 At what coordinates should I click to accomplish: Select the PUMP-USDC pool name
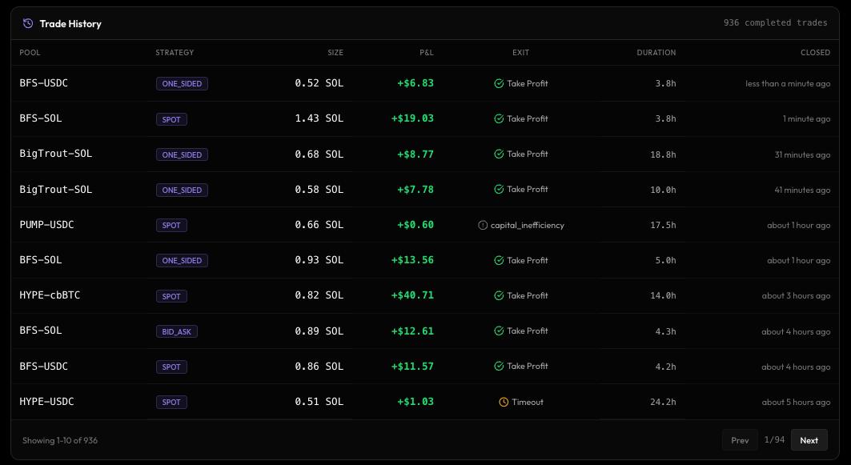click(x=46, y=225)
